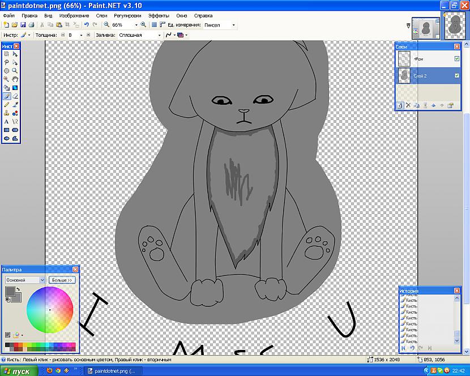Select the Freeform Shape tool
Viewport: 470px width, 376px height.
15,138
